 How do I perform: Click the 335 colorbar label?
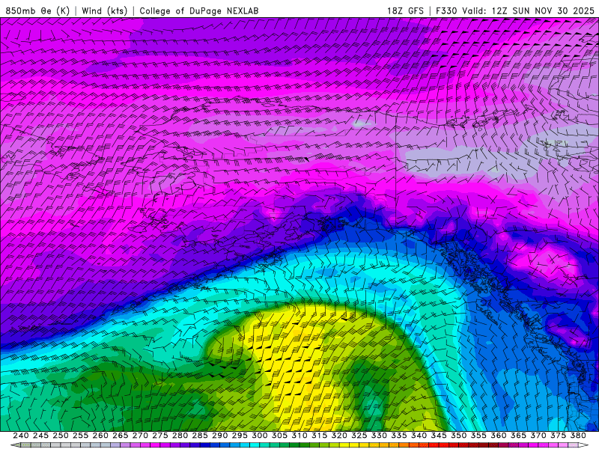pos(399,436)
